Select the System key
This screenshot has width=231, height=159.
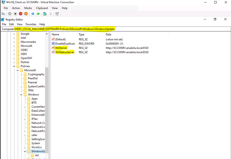(x=36, y=143)
